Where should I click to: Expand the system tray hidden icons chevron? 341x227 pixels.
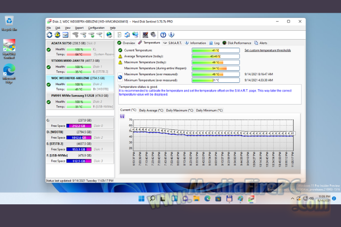pyautogui.click(x=293, y=199)
